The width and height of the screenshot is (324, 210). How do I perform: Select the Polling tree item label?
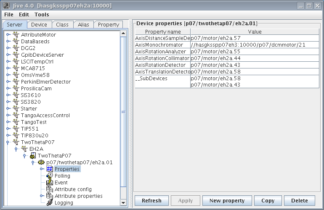pos(62,176)
